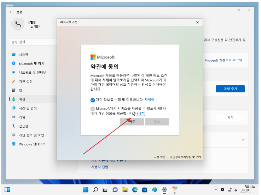Click Microsoft 계정으로 로그인 link

coord(223,60)
